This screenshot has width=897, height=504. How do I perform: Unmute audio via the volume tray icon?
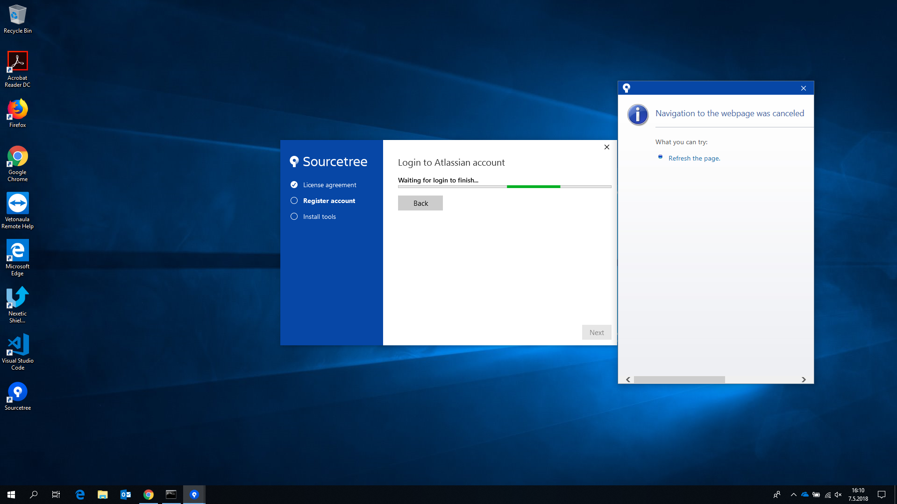[x=839, y=494]
